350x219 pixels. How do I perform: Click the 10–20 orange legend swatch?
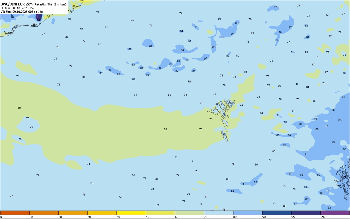tap(44, 213)
